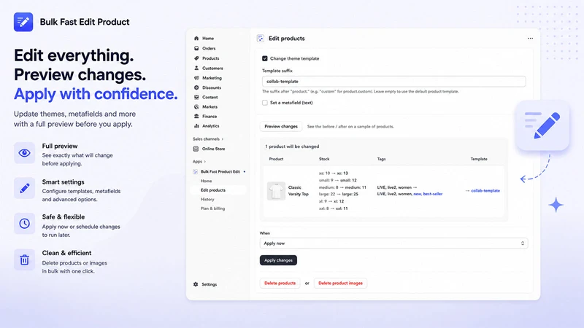Click the Content image icon
Image resolution: width=584 pixels, height=328 pixels.
pos(196,97)
